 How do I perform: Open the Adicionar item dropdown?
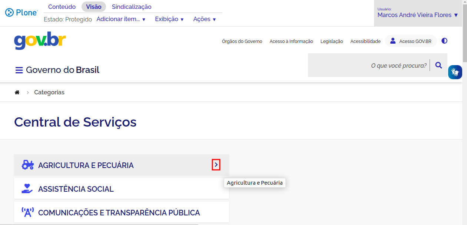121,19
